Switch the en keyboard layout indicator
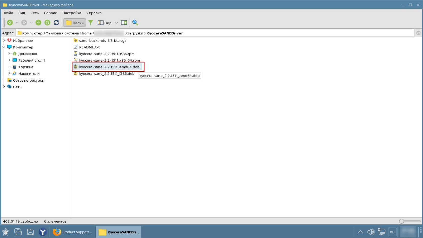Image resolution: width=423 pixels, height=238 pixels. (392, 232)
